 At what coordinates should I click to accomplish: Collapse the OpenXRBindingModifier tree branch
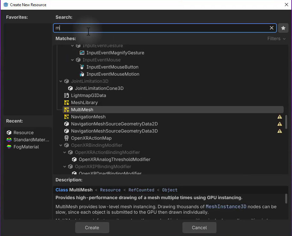[61, 145]
